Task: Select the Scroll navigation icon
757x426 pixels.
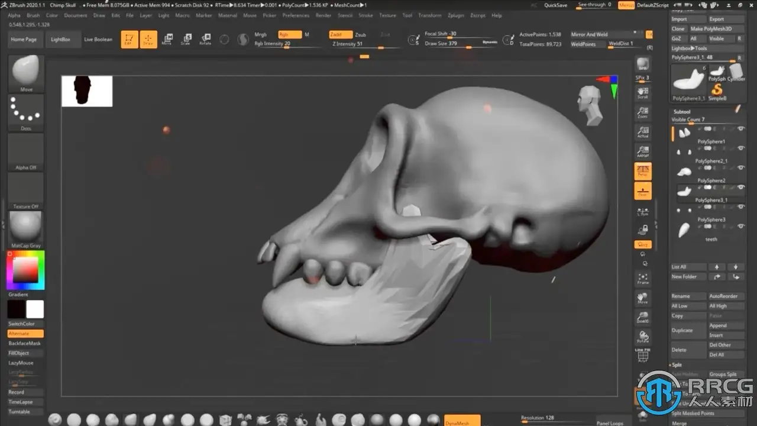Action: 643,93
